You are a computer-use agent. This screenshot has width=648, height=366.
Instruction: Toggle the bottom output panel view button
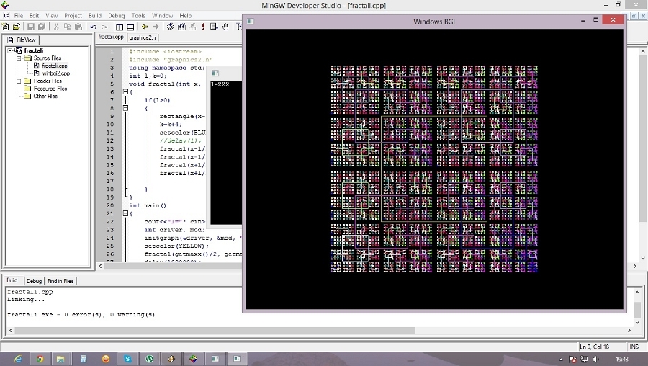130,27
